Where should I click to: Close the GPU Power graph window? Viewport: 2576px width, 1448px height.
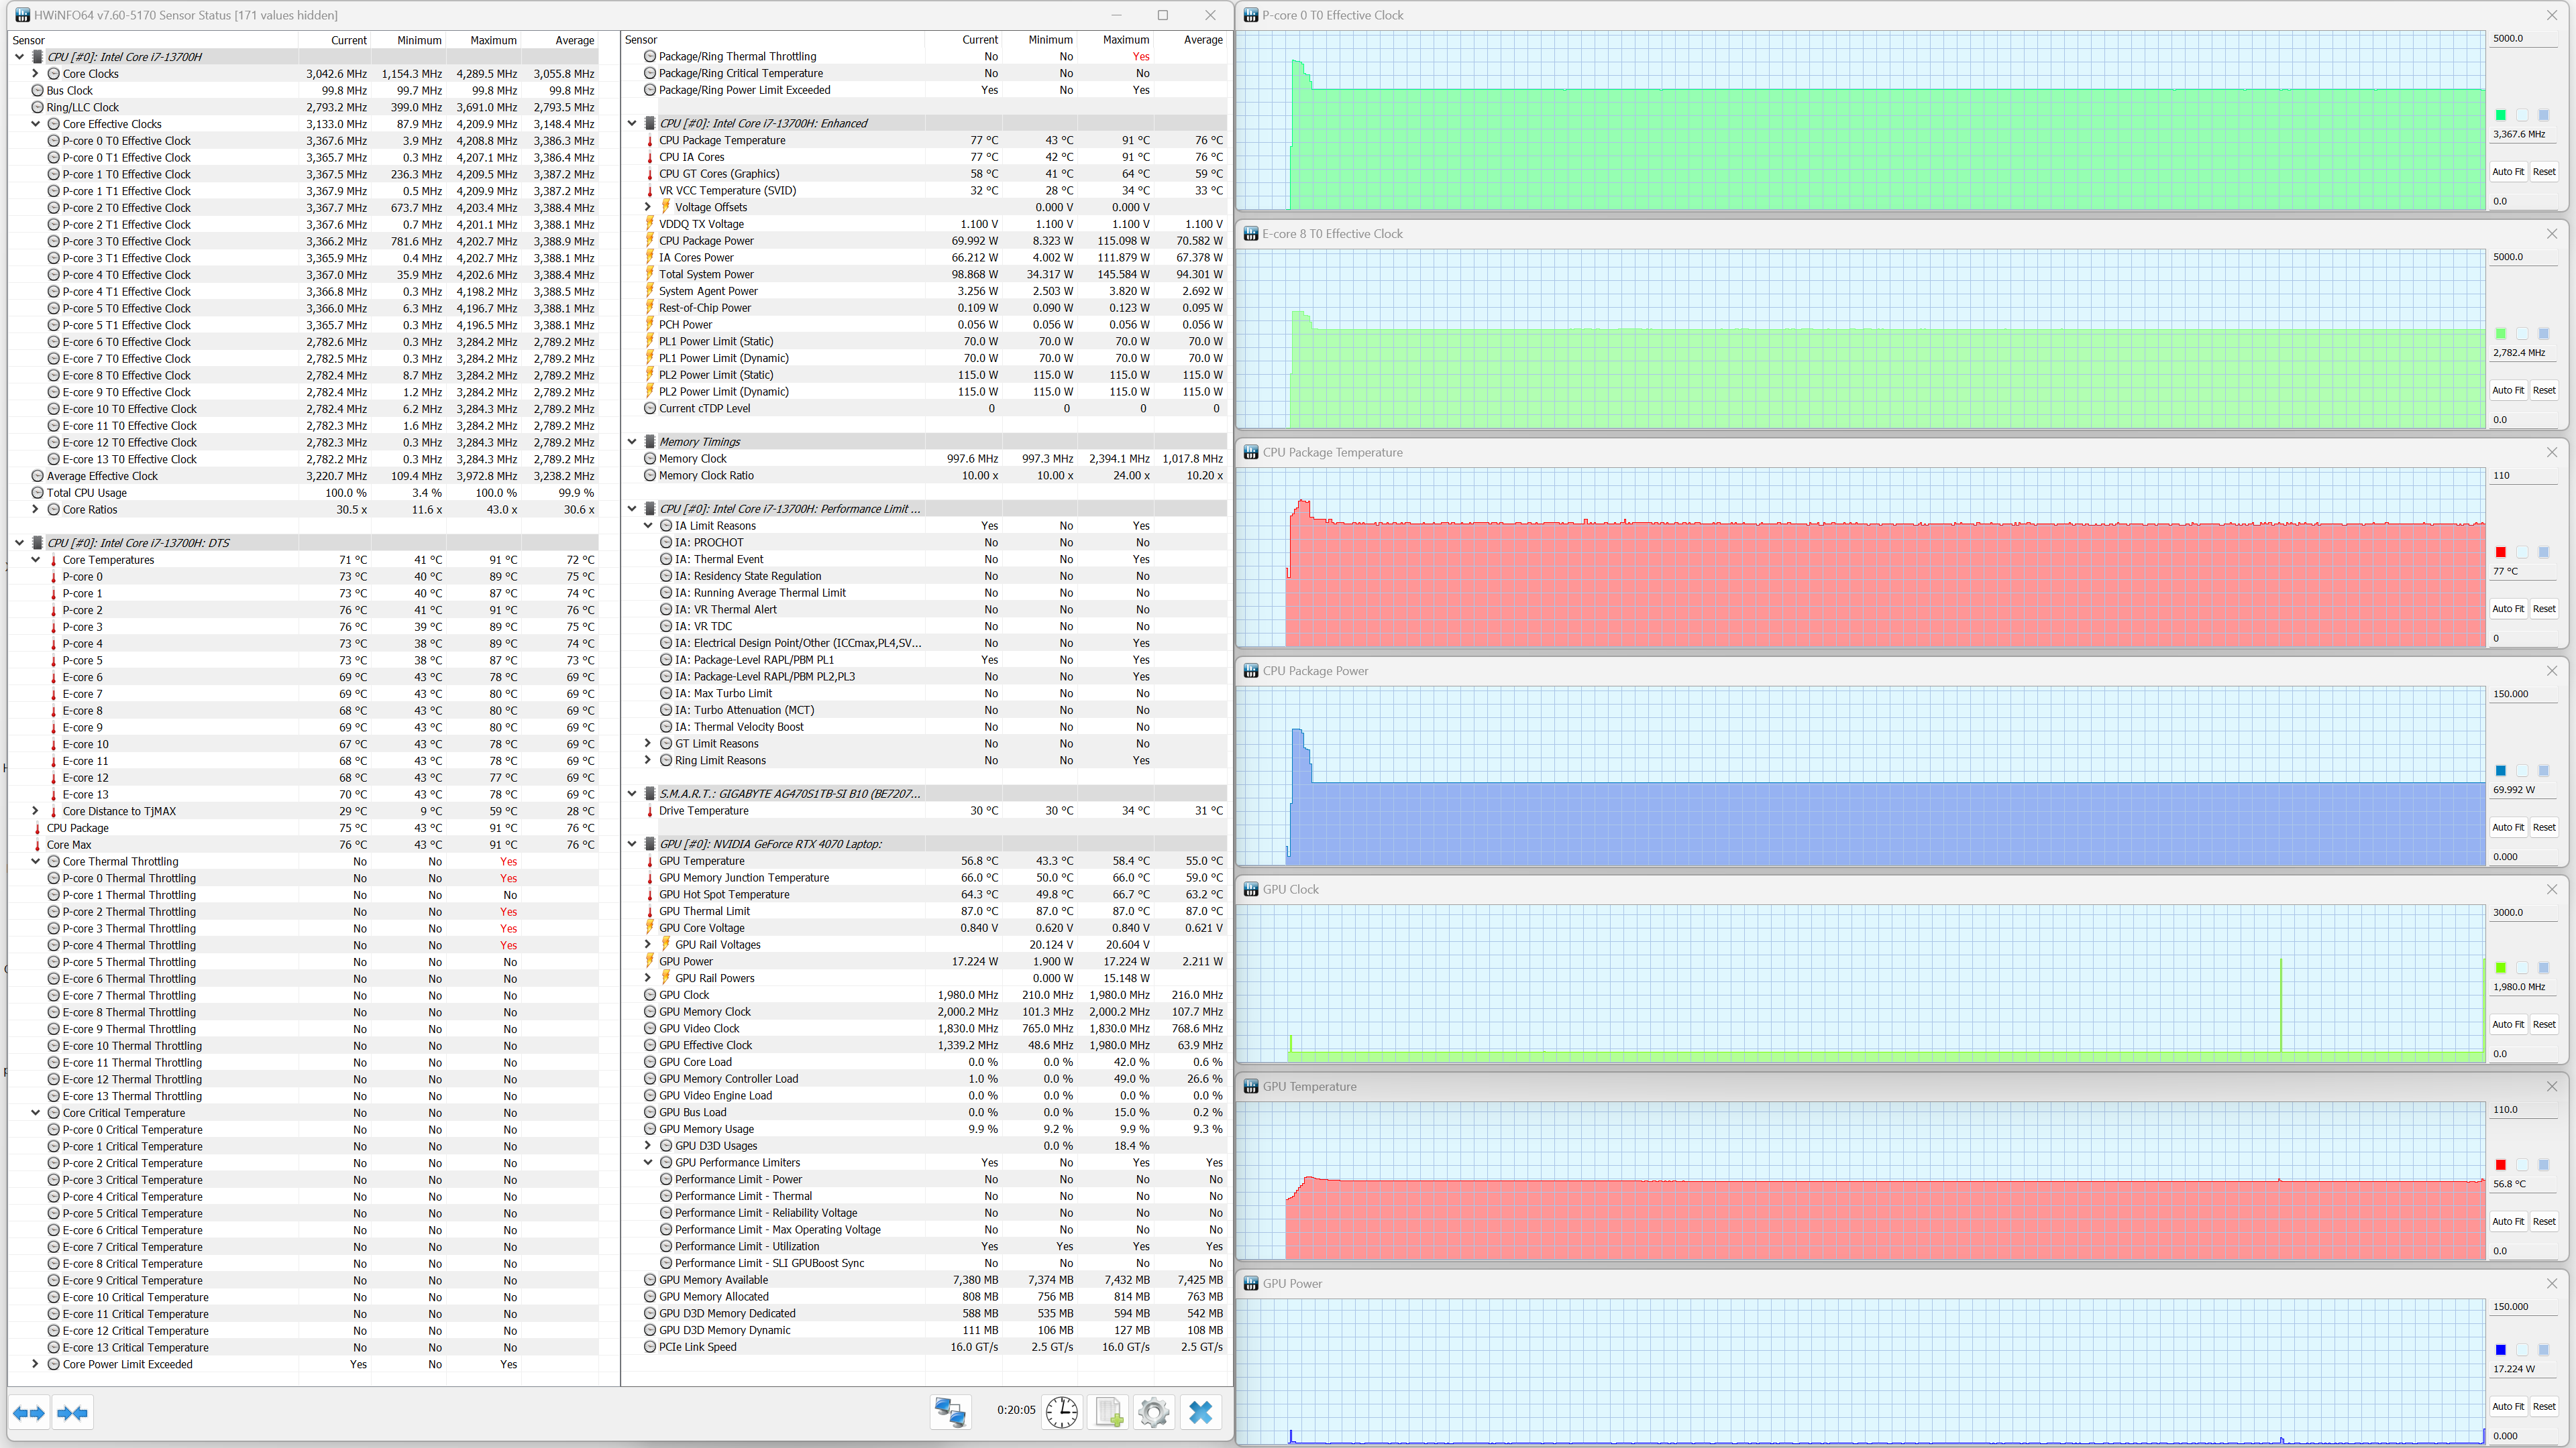[2551, 1283]
